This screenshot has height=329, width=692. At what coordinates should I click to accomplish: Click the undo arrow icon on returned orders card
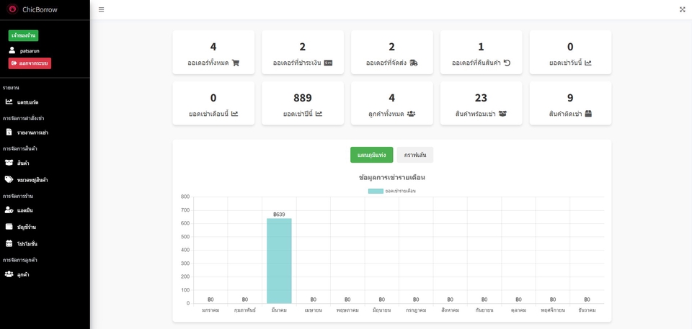tap(507, 63)
